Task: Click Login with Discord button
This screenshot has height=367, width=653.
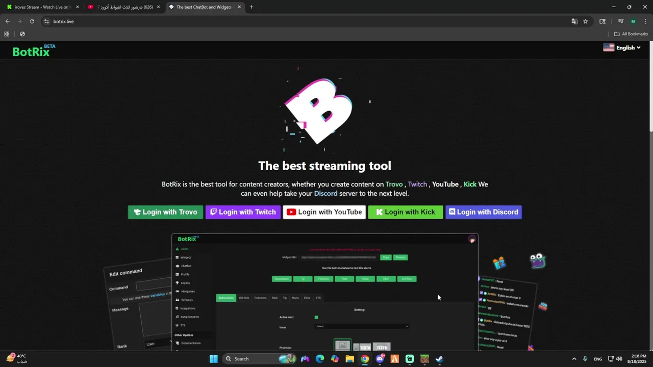Action: [x=484, y=212]
